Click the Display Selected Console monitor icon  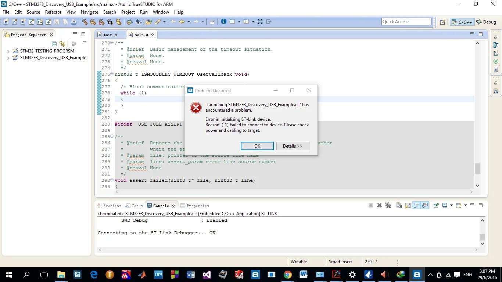(445, 205)
